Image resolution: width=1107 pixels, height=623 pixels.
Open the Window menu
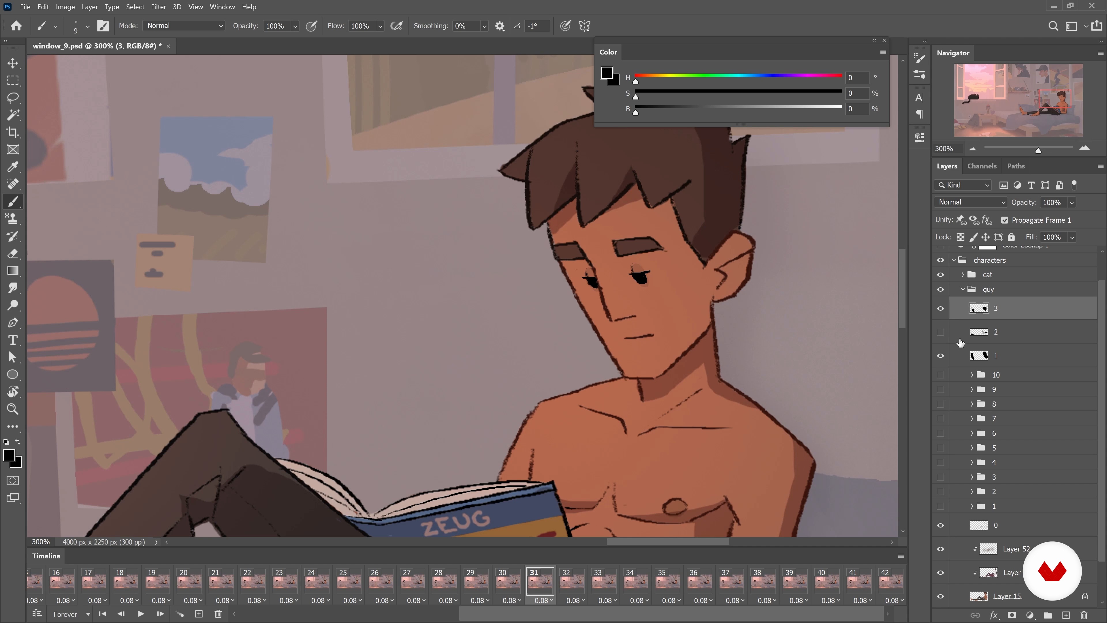(222, 7)
